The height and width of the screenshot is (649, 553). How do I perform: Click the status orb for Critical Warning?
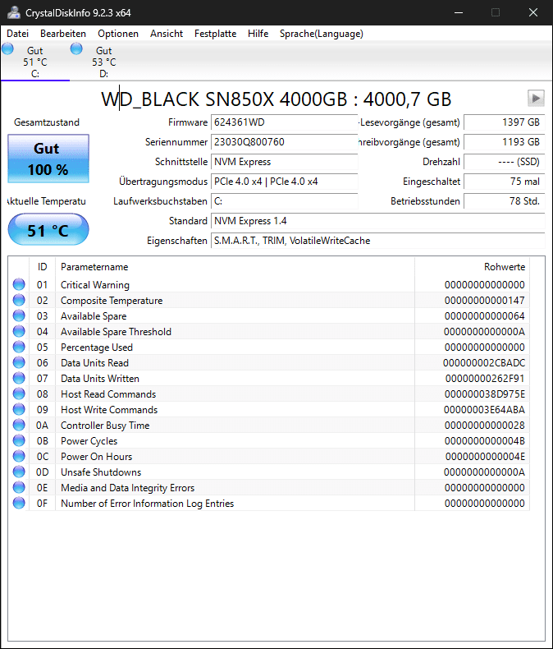[19, 284]
